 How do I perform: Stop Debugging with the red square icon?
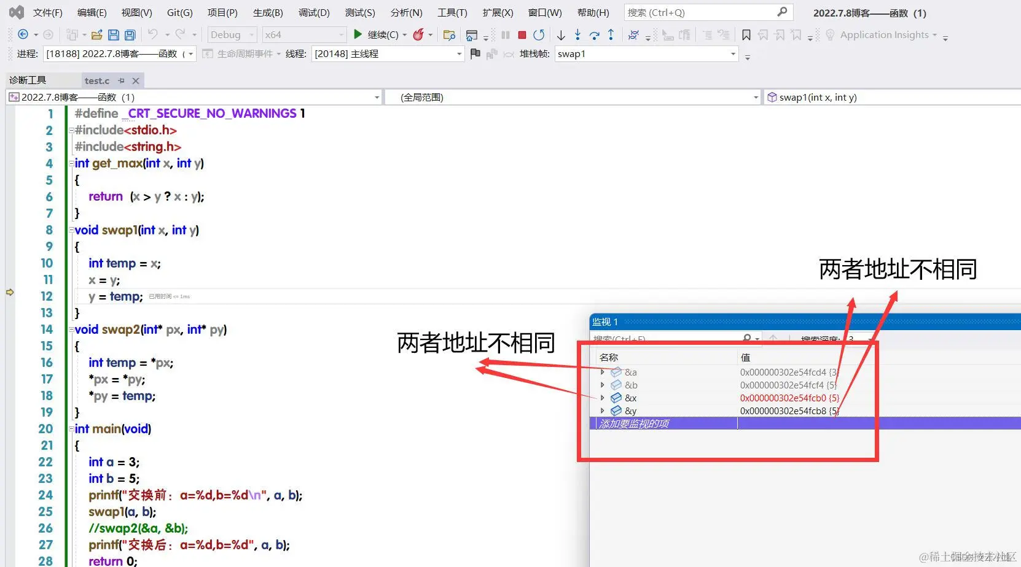[522, 34]
